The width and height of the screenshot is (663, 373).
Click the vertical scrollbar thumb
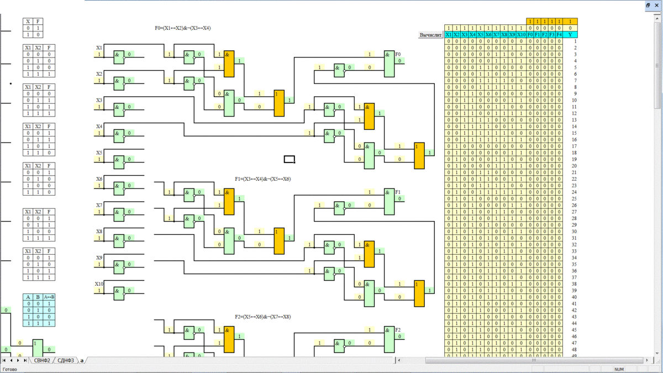tap(657, 66)
